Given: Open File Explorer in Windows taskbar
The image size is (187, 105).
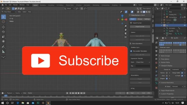Looking at the screenshot, I should (23, 103).
